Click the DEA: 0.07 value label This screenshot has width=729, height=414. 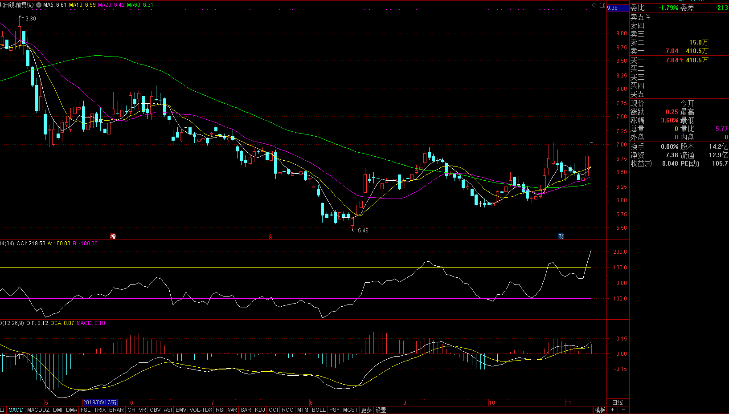pyautogui.click(x=62, y=323)
